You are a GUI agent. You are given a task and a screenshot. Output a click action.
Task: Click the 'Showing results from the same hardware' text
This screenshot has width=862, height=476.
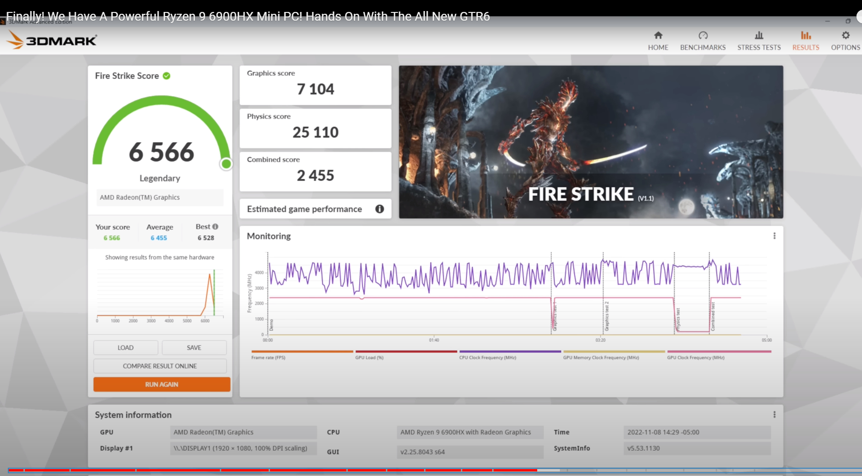pos(160,257)
